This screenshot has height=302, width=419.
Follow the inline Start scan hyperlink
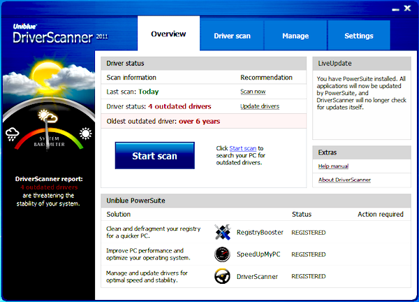242,148
